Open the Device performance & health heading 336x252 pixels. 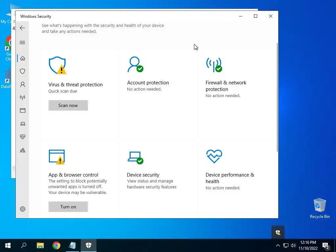[x=230, y=178]
